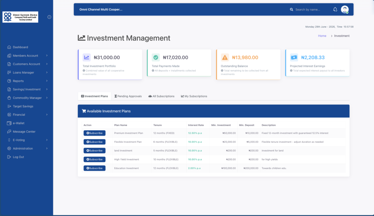
Task: Switch to the Pending Approvals tab
Action: click(128, 96)
